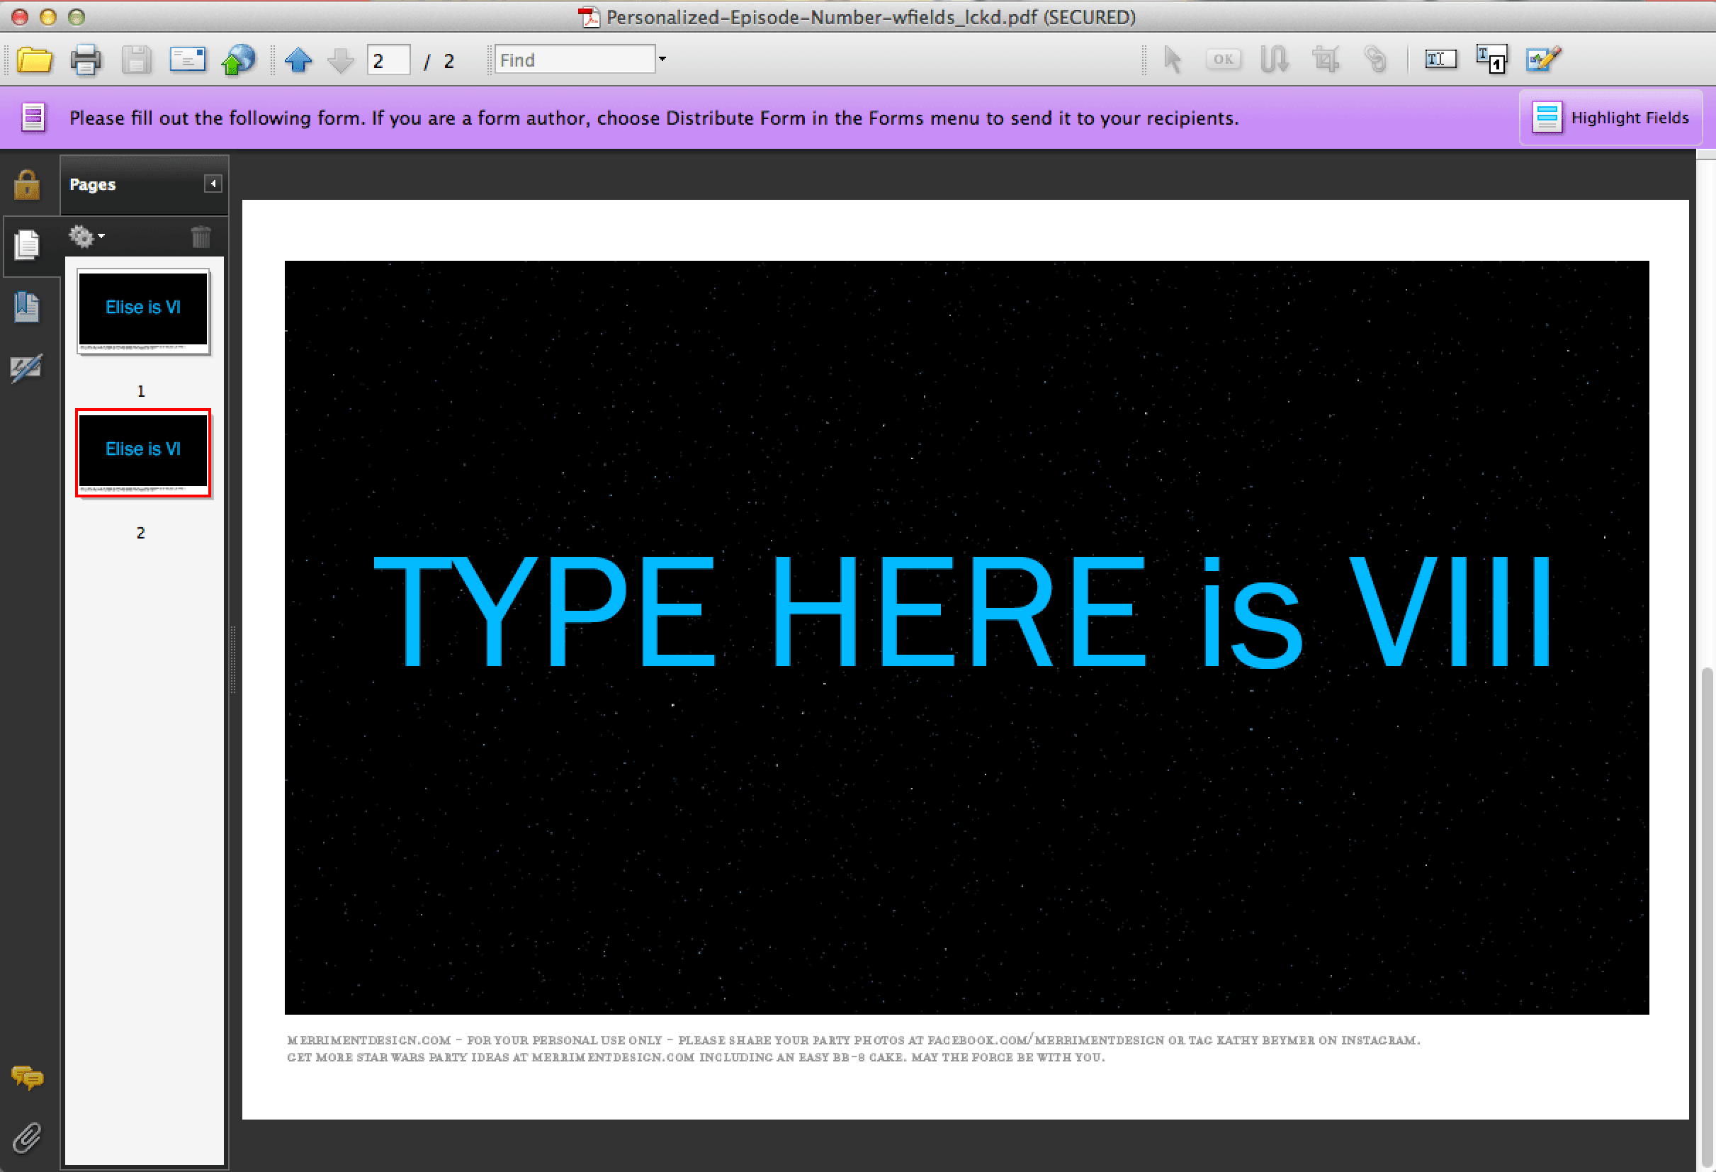
Task: Email the PDF with the envelope icon
Action: tap(188, 59)
